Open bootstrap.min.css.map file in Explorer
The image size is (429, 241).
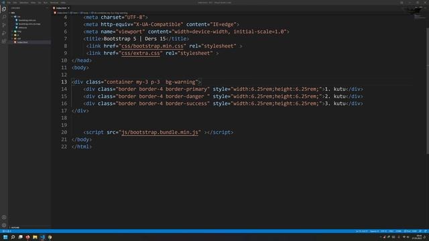[x=29, y=24]
